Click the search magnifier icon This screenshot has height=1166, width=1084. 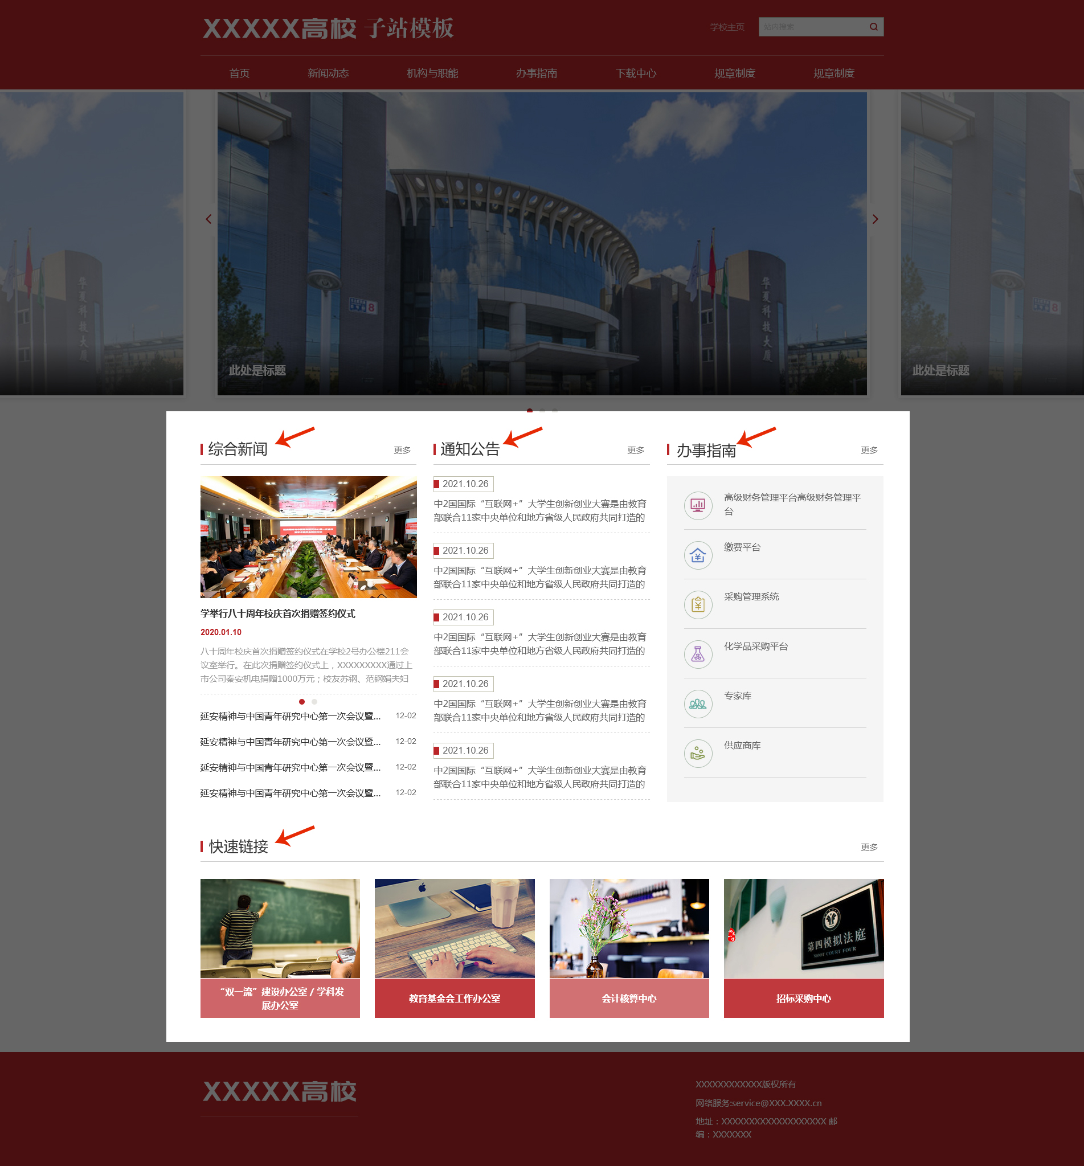click(x=873, y=27)
